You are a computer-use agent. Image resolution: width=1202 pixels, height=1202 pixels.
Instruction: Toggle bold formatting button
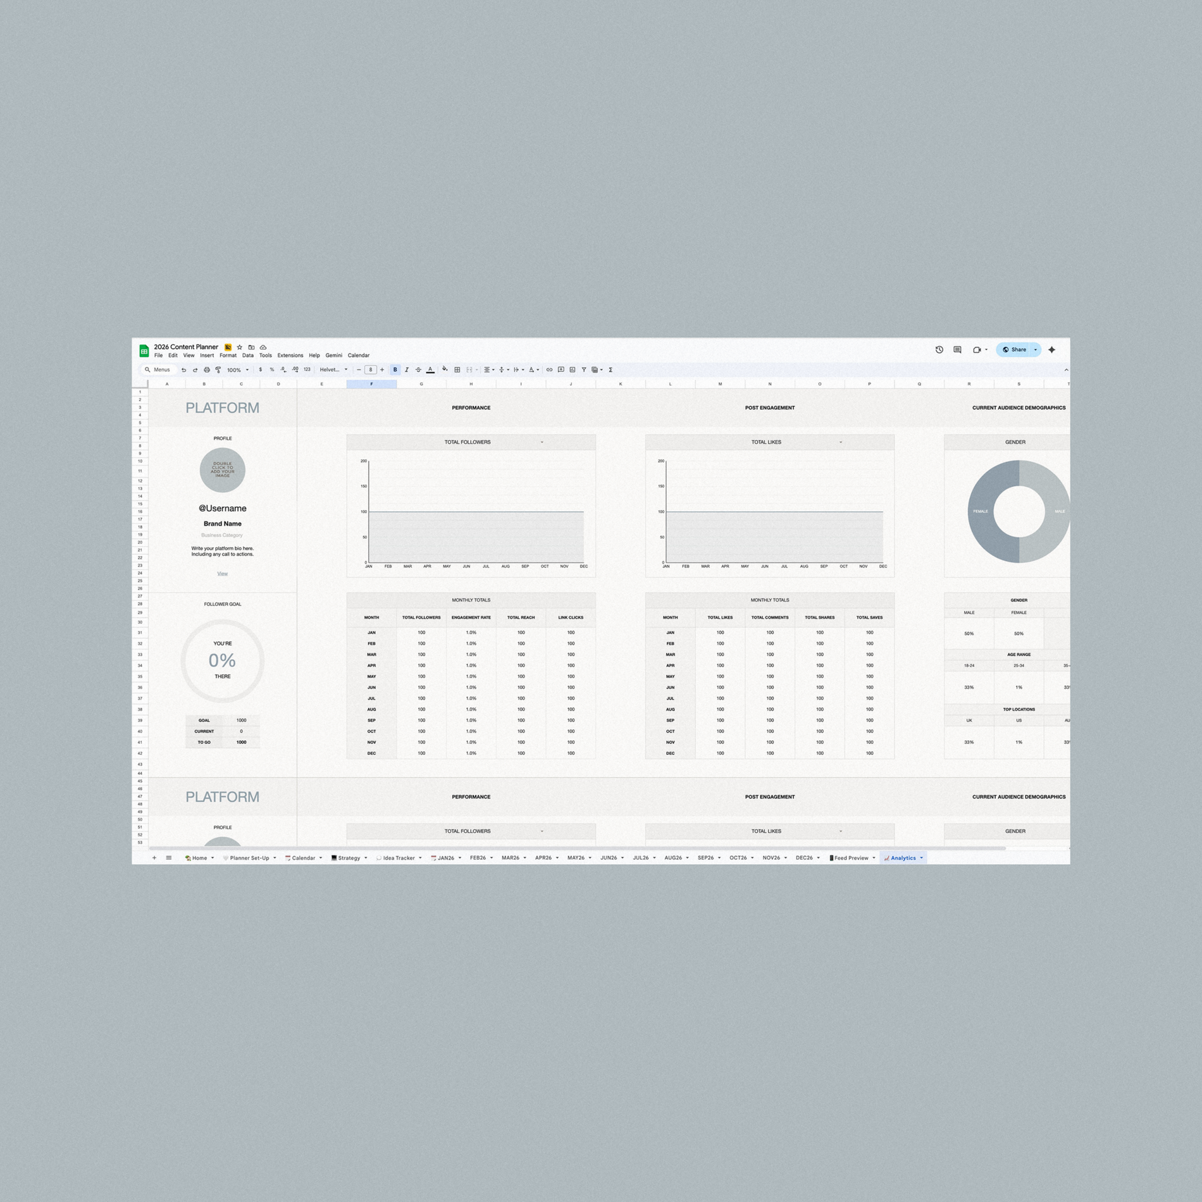395,370
